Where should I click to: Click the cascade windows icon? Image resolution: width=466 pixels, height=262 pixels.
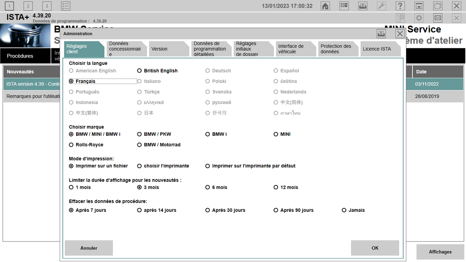click(x=438, y=6)
